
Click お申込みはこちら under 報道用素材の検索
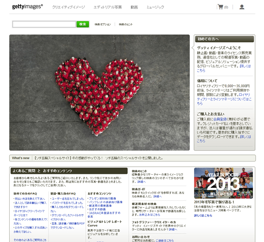150,215
